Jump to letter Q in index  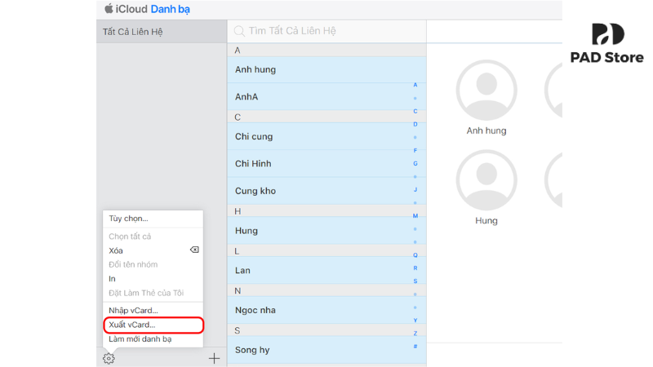pyautogui.click(x=415, y=255)
